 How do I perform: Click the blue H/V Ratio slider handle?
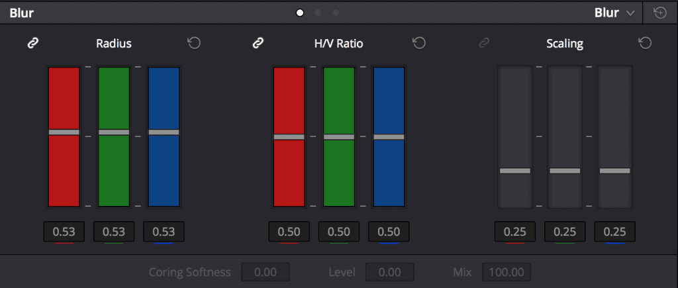(x=389, y=137)
